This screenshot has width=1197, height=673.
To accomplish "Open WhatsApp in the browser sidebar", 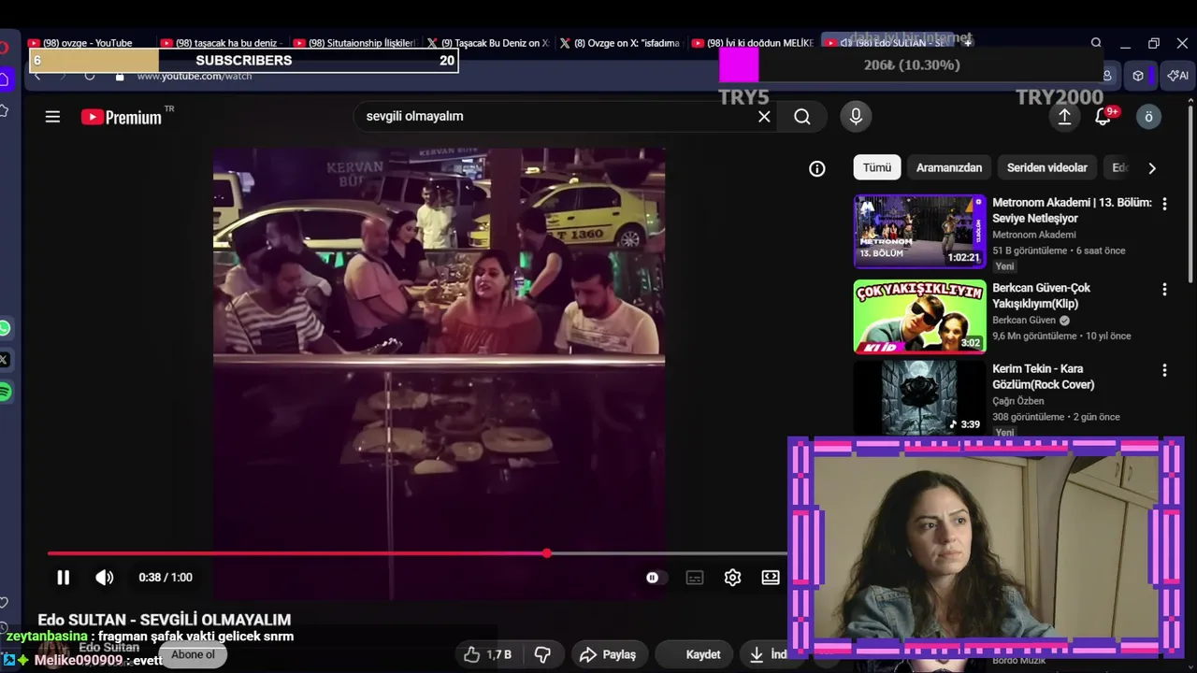I will (5, 328).
